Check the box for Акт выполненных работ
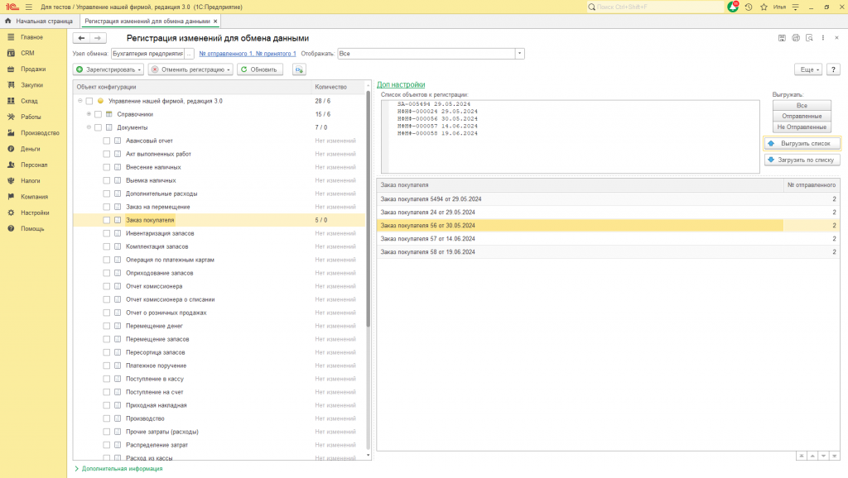 [x=107, y=154]
